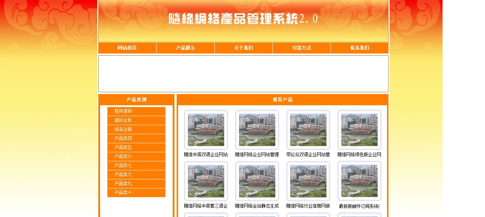The image size is (485, 217).
Task: Click the 随缘网络绿色版企业网 product title
Action: [359, 155]
